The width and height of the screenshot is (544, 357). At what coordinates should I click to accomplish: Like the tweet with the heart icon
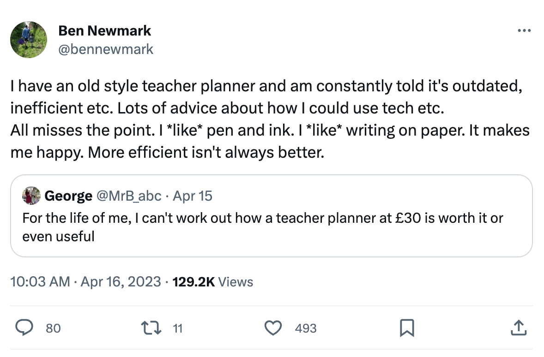pyautogui.click(x=273, y=328)
